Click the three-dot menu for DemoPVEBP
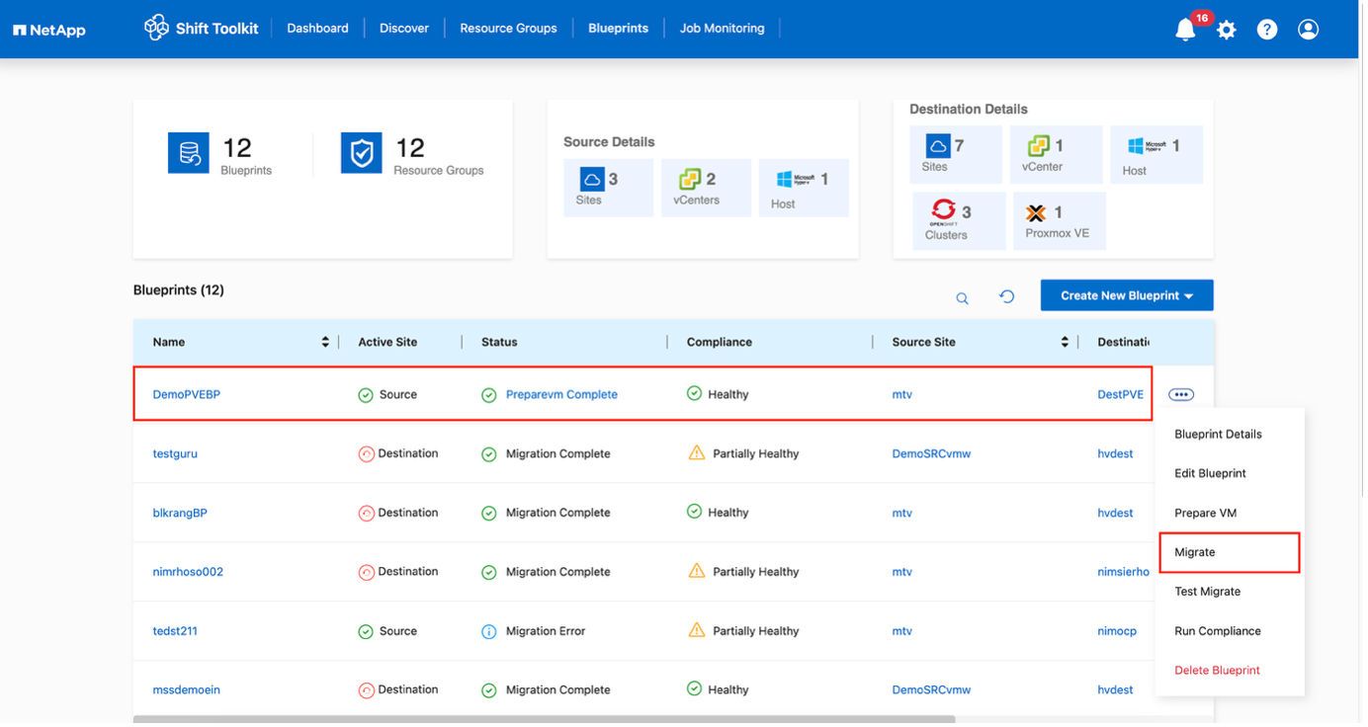The image size is (1368, 727). tap(1180, 394)
